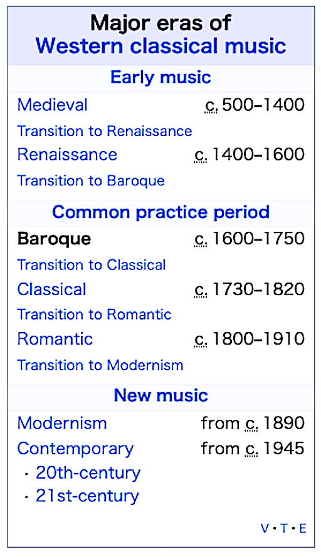321x557 pixels.
Task: Open the Modernism link
Action: [62, 424]
